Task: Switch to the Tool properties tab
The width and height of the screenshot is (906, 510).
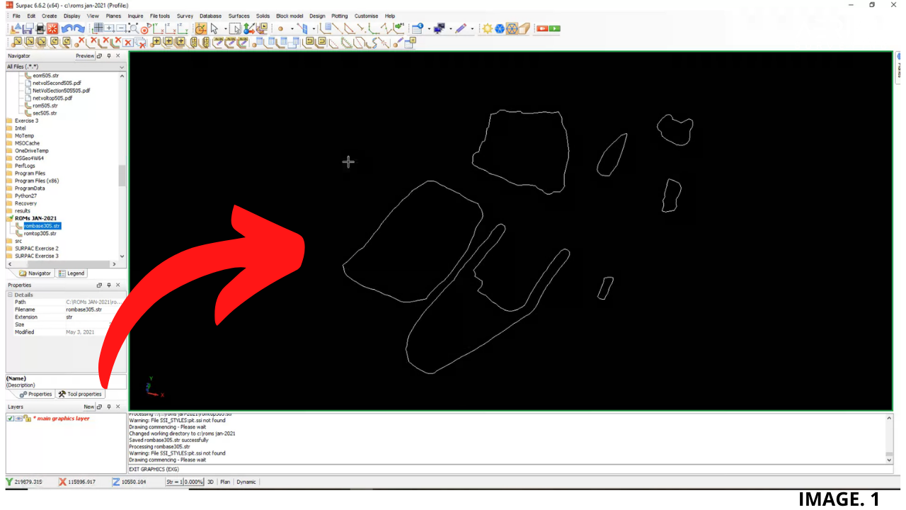Action: coord(80,394)
